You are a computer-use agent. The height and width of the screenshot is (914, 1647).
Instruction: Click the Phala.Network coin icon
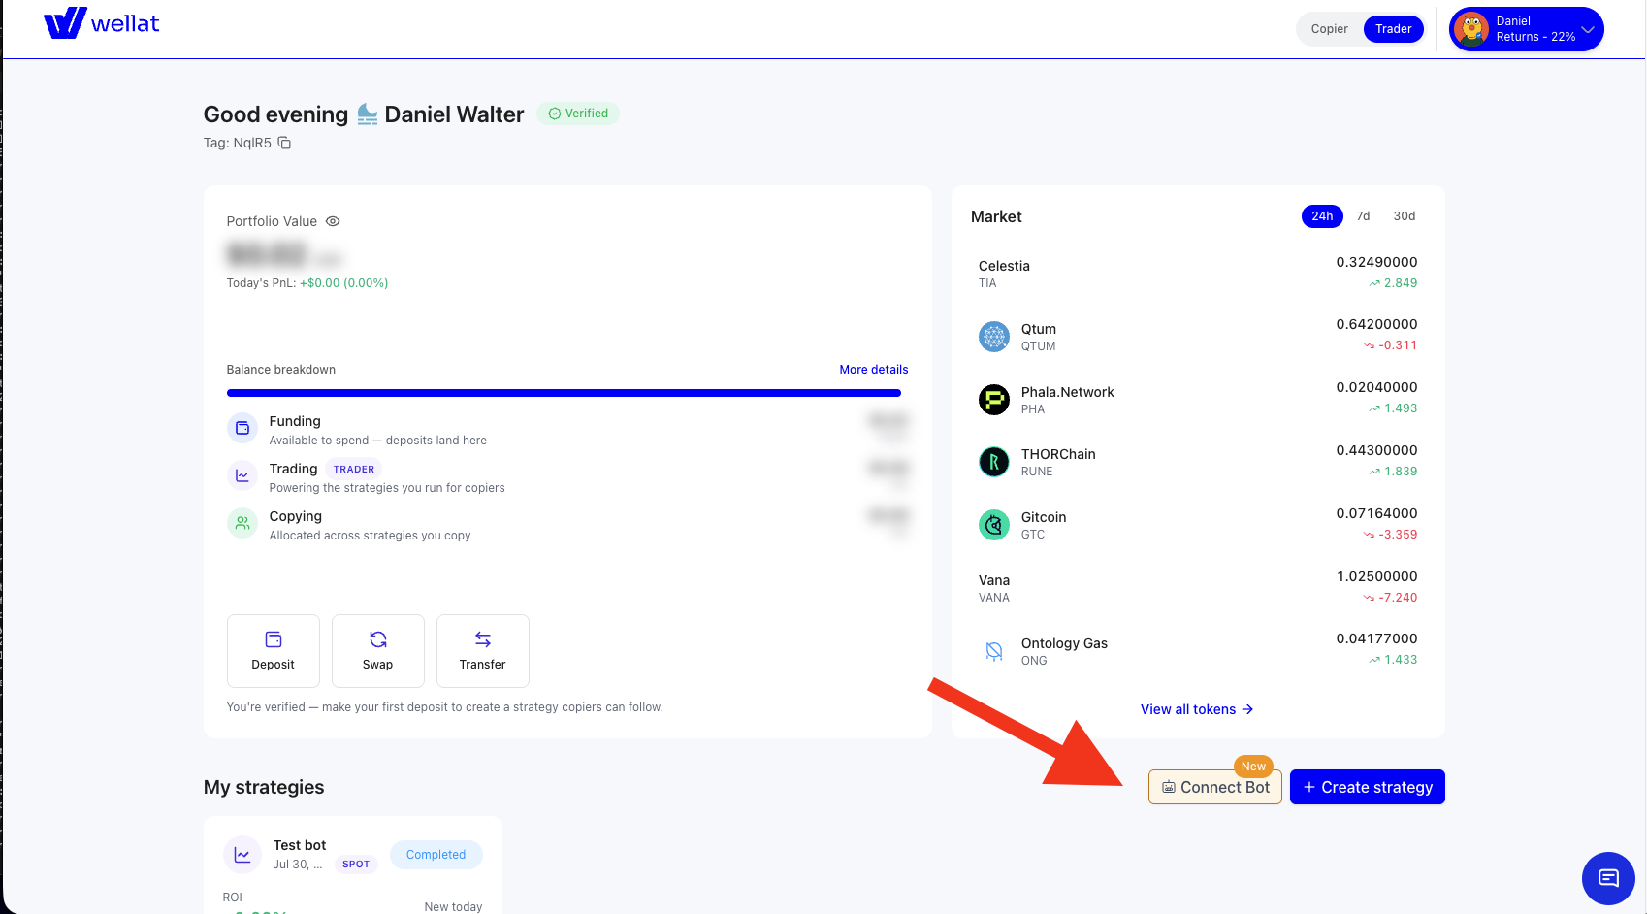coord(994,400)
